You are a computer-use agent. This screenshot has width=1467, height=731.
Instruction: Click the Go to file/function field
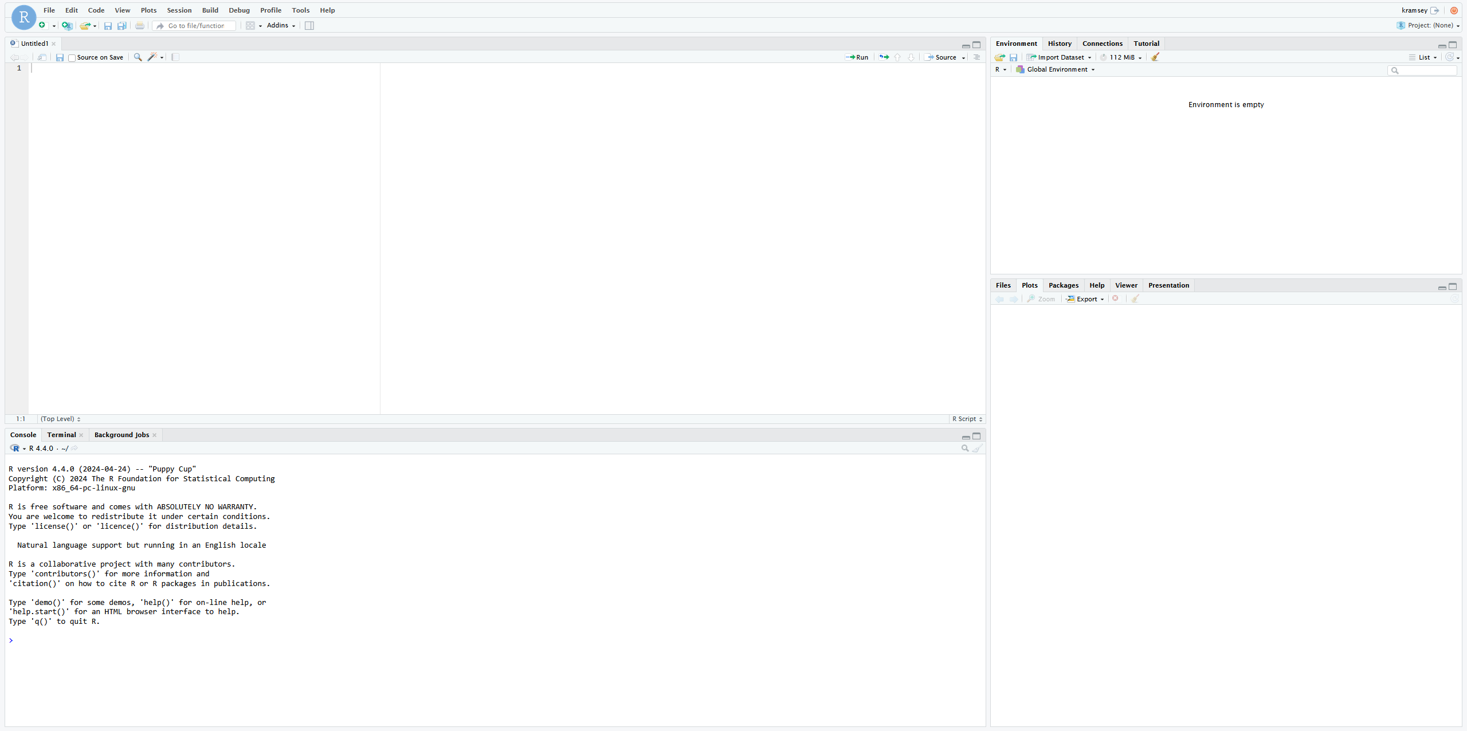(x=195, y=26)
